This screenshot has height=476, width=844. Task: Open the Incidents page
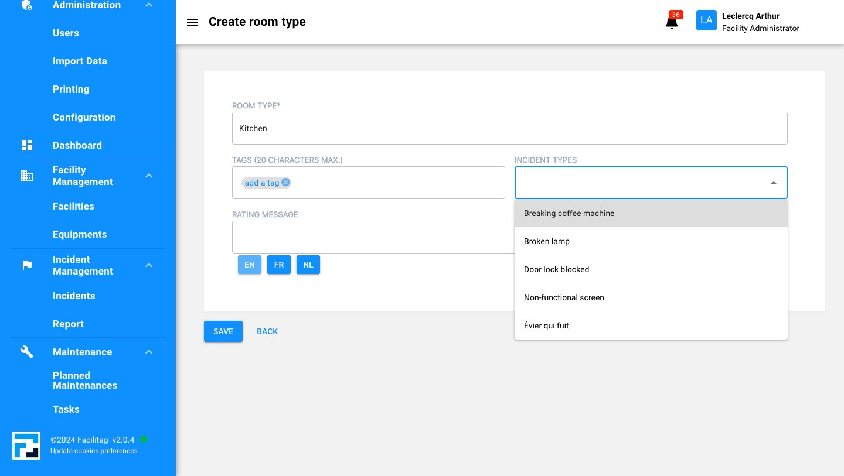74,296
